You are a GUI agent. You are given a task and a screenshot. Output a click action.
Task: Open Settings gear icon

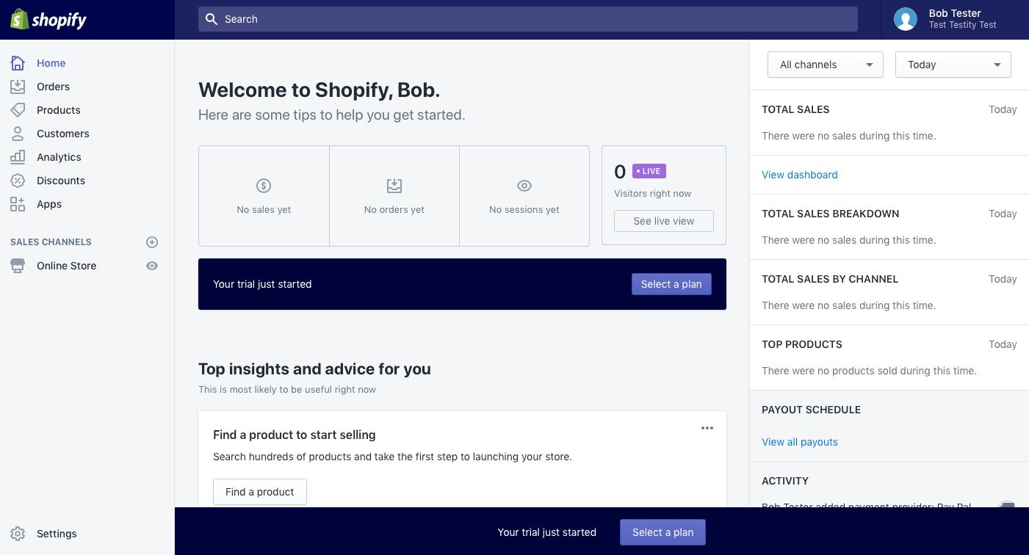[18, 534]
